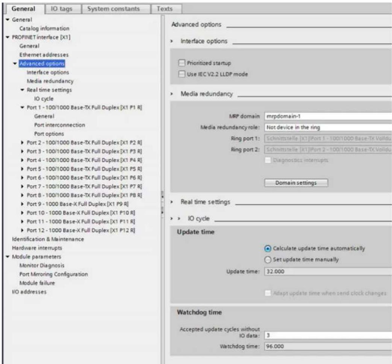
Task: Collapse the Advanced options tree node
Action: [15, 64]
